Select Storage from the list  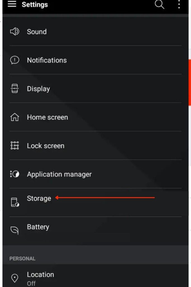coord(96,203)
